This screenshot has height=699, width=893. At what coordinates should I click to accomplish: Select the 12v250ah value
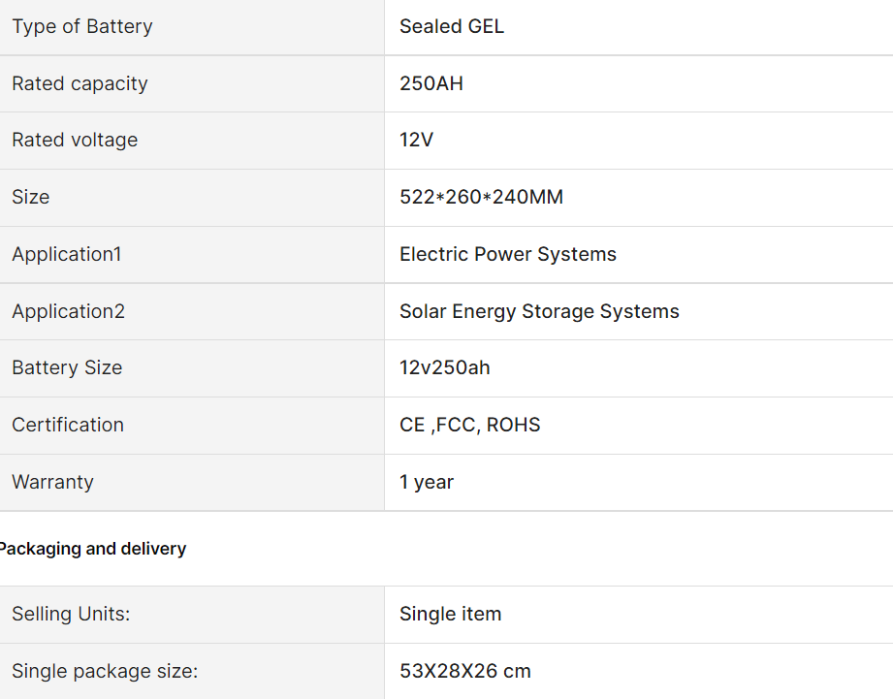point(445,367)
